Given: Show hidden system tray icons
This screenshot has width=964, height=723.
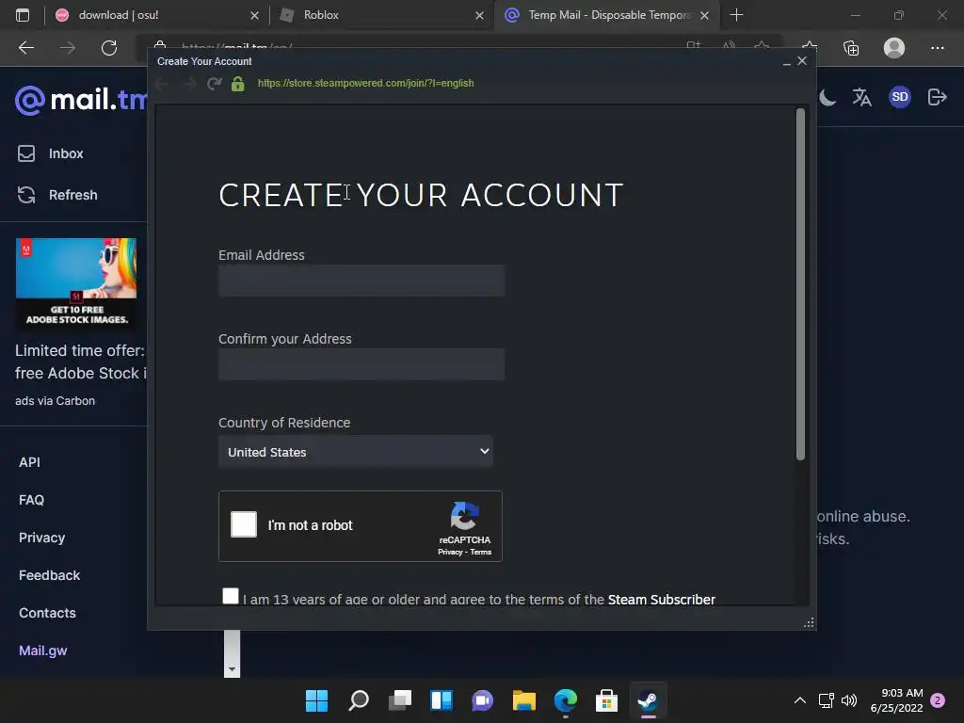Looking at the screenshot, I should click(800, 700).
